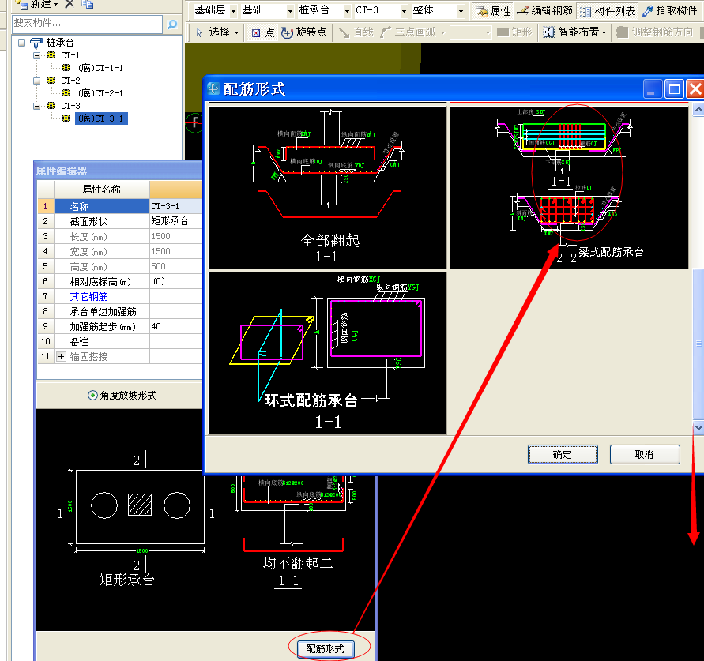Click the 选择 arrow tool
Image resolution: width=704 pixels, height=661 pixels.
pos(213,32)
